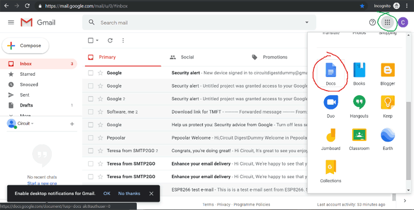Screen dimensions: 414x210
Task: Check the box for Google New device email
Action: (x=91, y=73)
